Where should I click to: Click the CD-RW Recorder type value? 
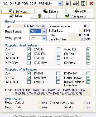(35, 26)
